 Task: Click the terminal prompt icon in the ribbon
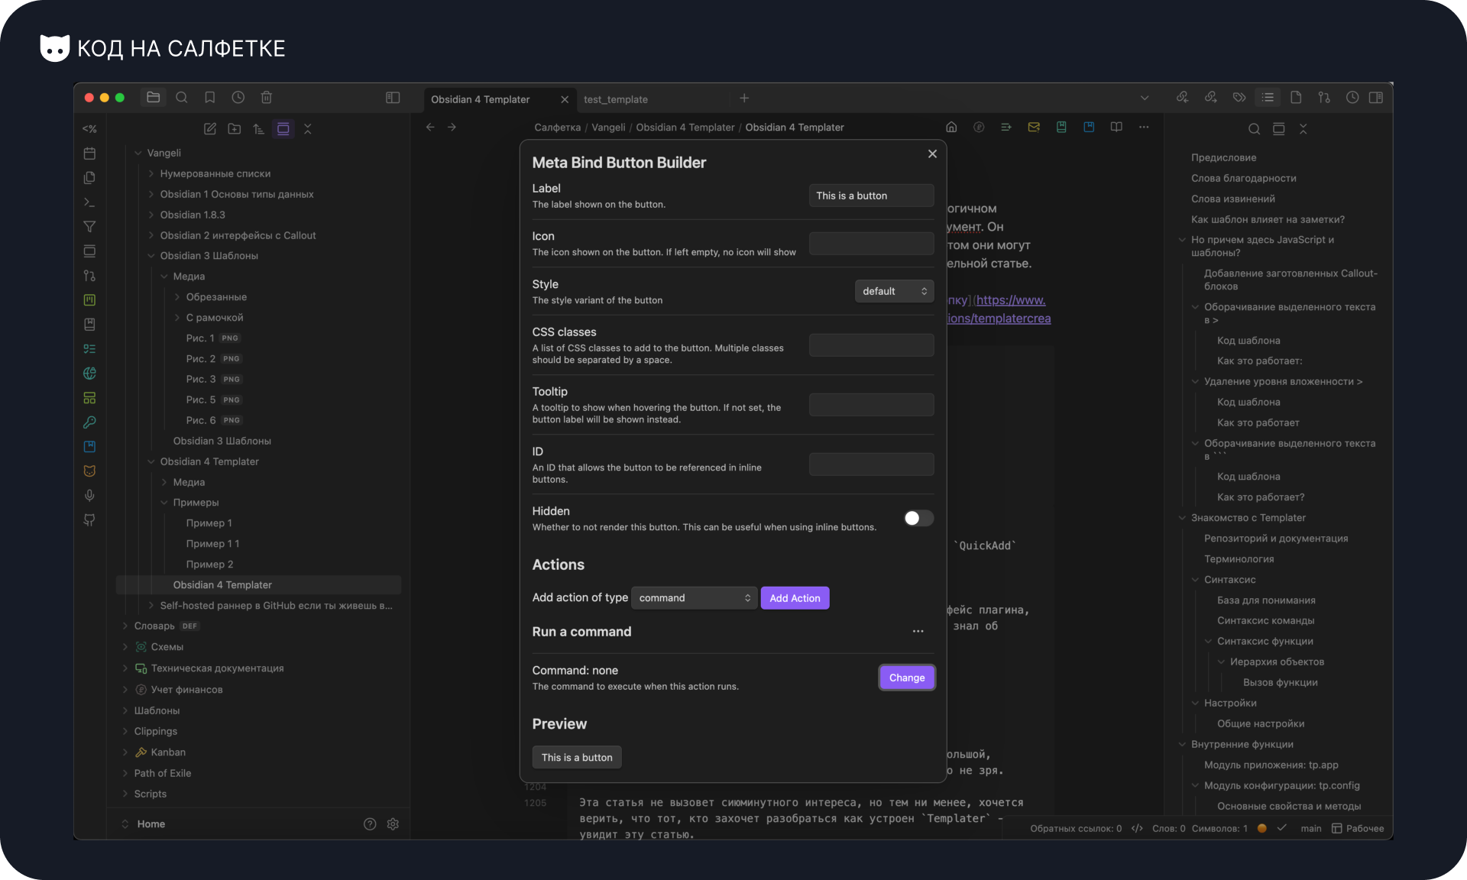[89, 202]
